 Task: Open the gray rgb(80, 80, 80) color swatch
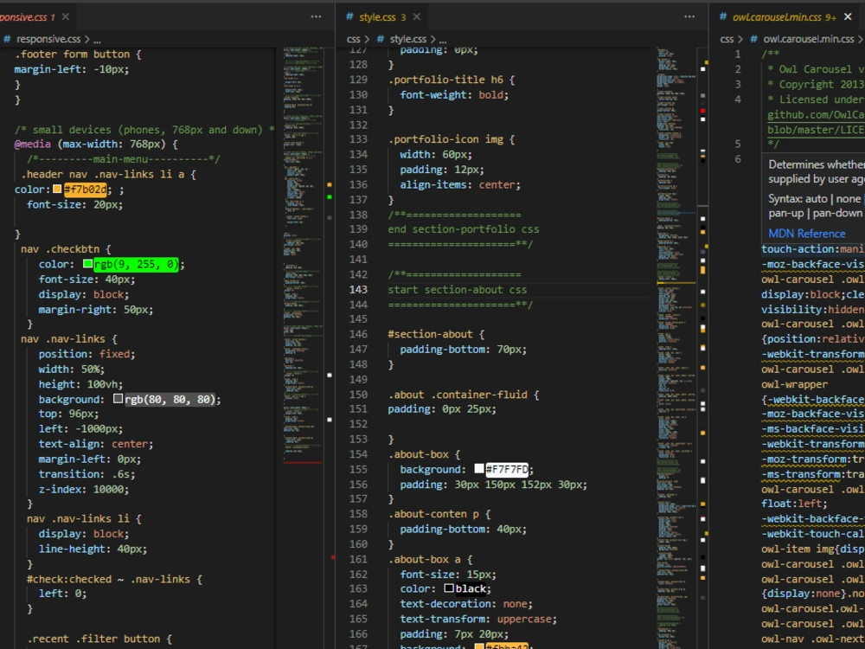[x=118, y=398]
